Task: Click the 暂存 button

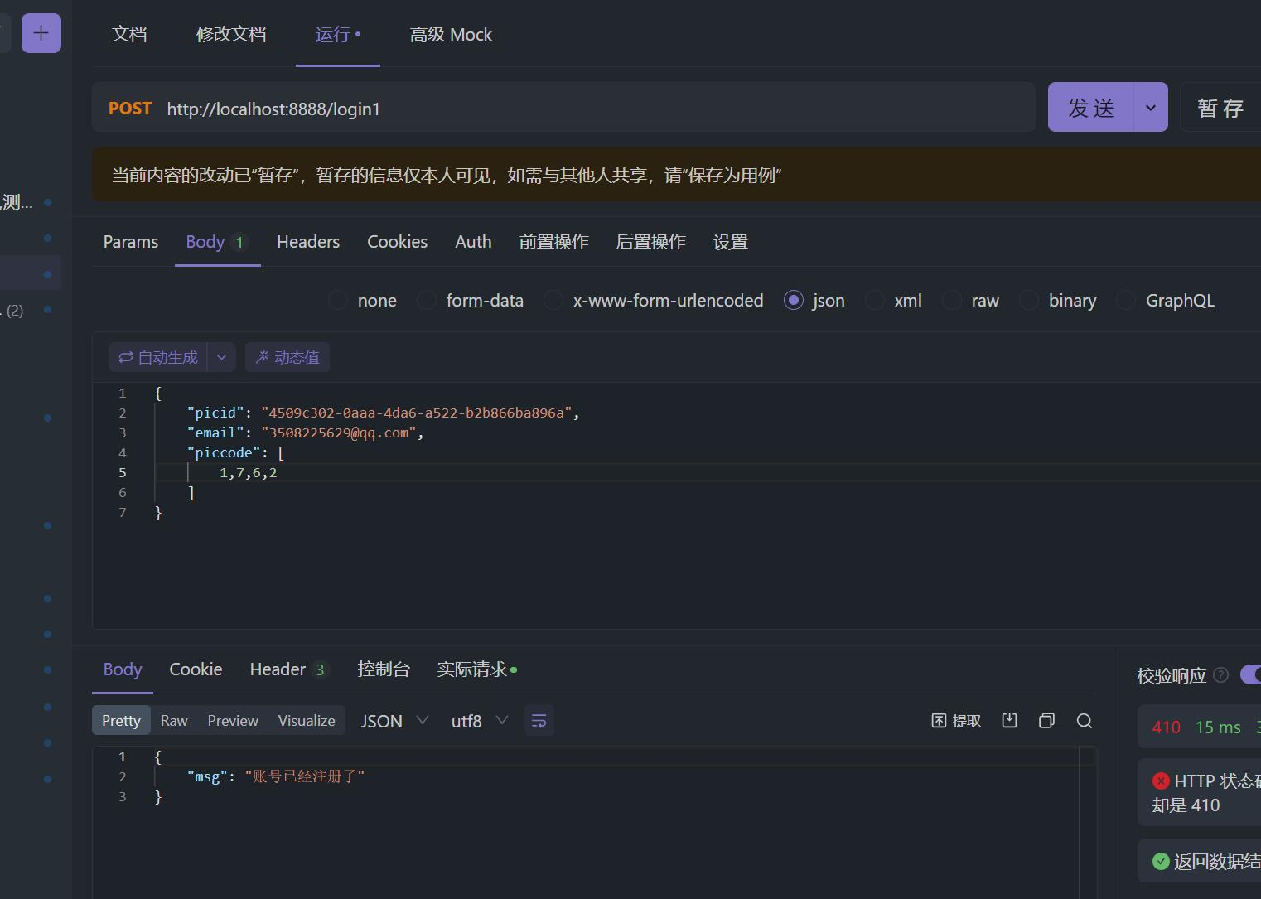Action: 1220,107
